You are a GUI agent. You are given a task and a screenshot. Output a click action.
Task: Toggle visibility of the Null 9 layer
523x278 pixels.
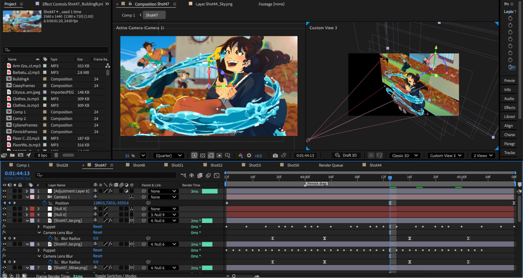click(4, 209)
